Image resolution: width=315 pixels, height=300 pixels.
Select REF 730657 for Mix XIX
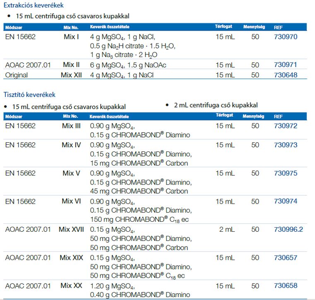tap(286, 258)
